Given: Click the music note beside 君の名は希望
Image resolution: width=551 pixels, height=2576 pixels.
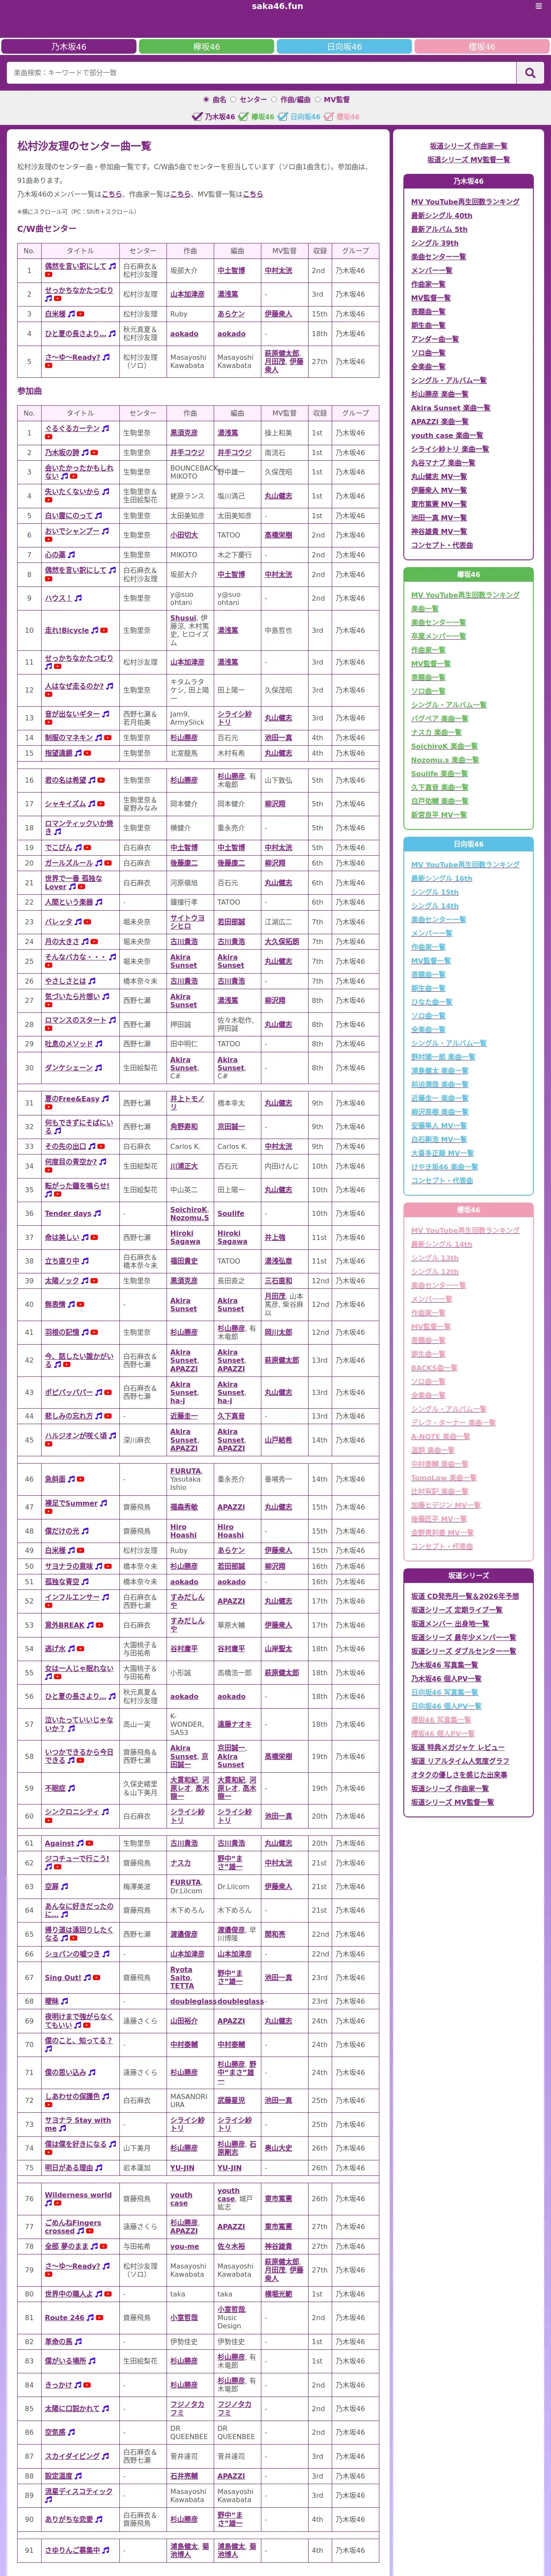Looking at the screenshot, I should (91, 780).
